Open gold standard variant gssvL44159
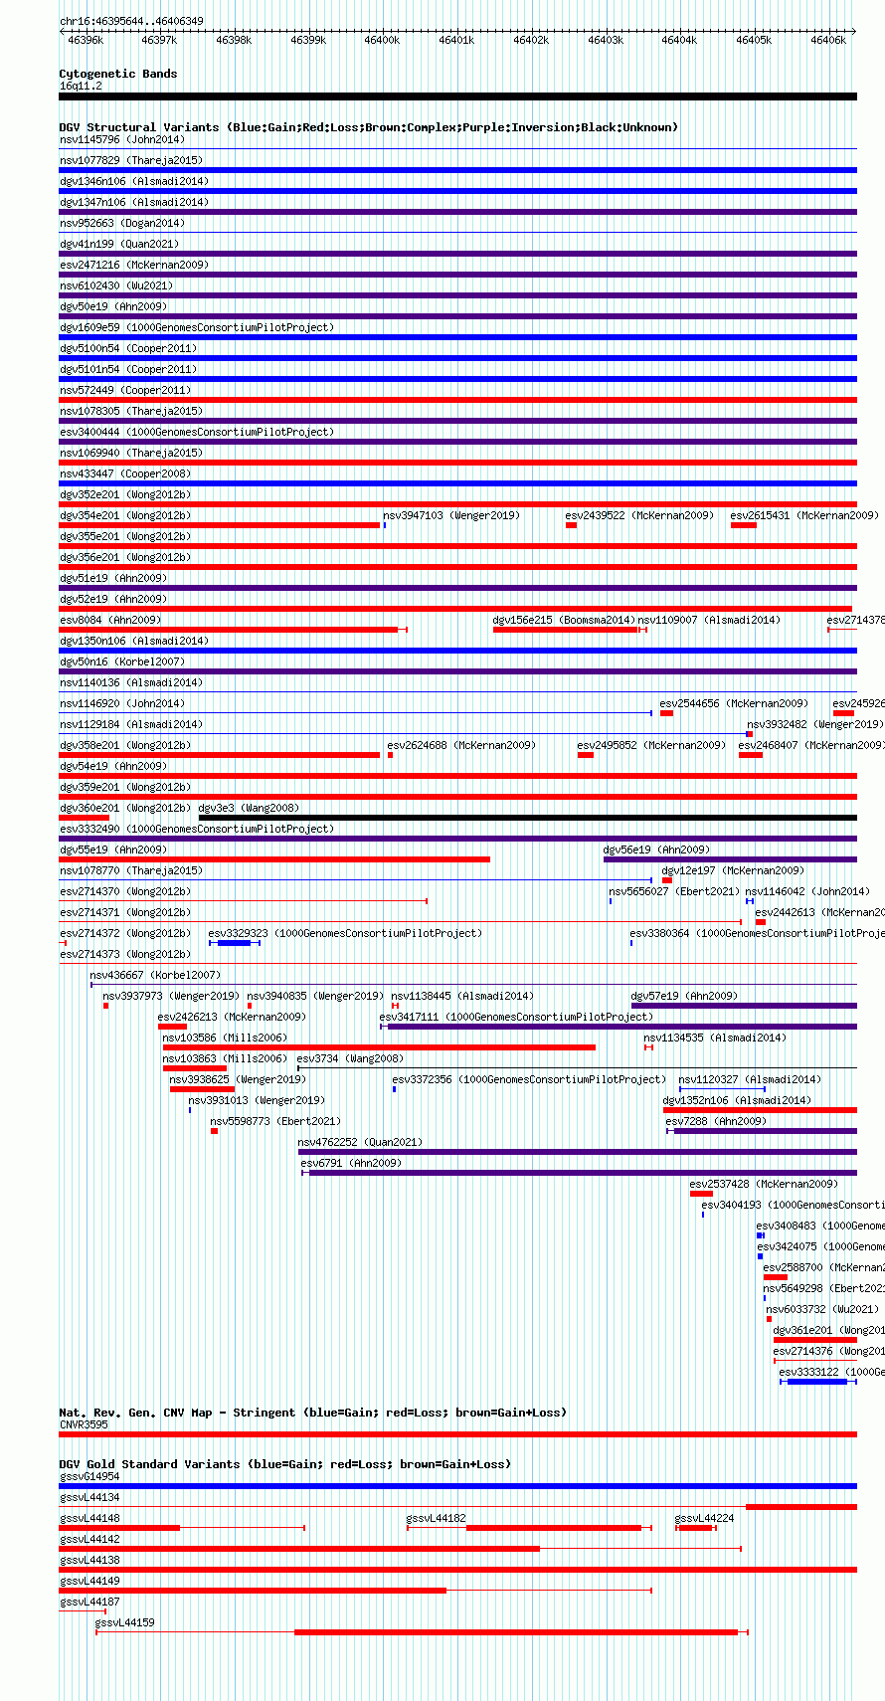 125,1622
